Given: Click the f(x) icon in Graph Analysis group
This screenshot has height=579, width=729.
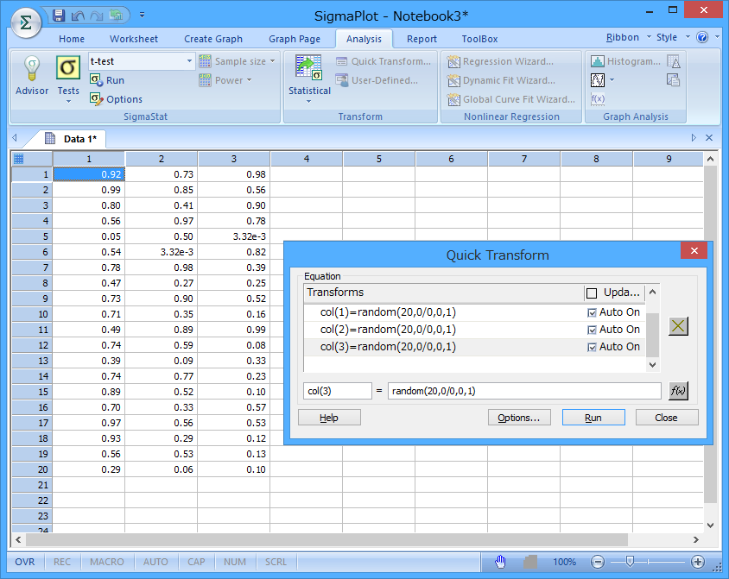Looking at the screenshot, I should click(598, 99).
